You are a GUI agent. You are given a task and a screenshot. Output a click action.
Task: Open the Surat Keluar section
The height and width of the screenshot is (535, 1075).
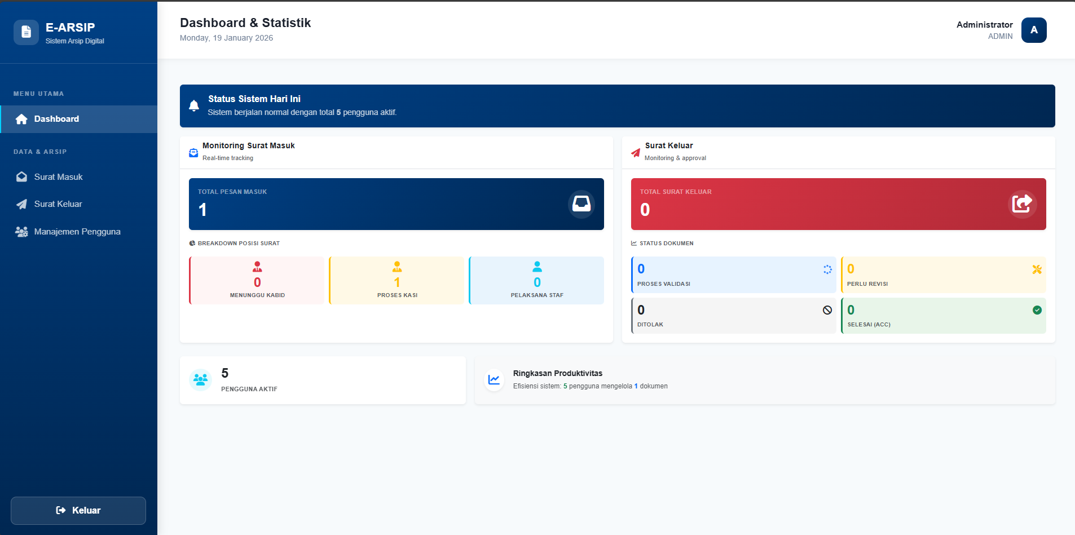58,204
